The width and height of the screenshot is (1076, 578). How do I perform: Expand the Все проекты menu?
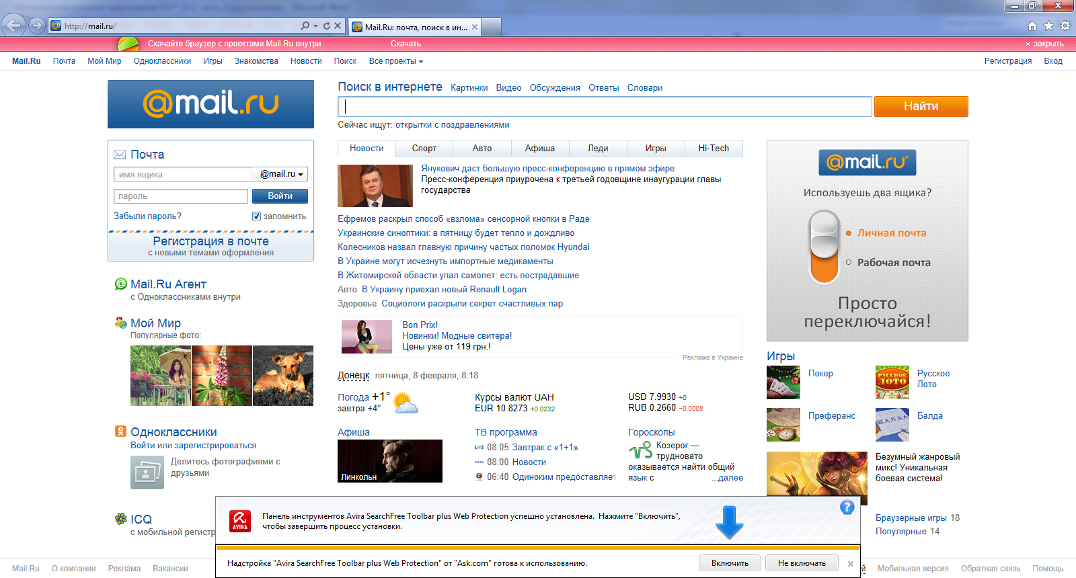coord(395,61)
